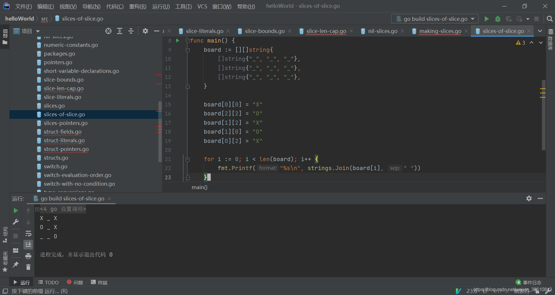
Task: Collapse board literal fold marker
Action: (x=188, y=50)
